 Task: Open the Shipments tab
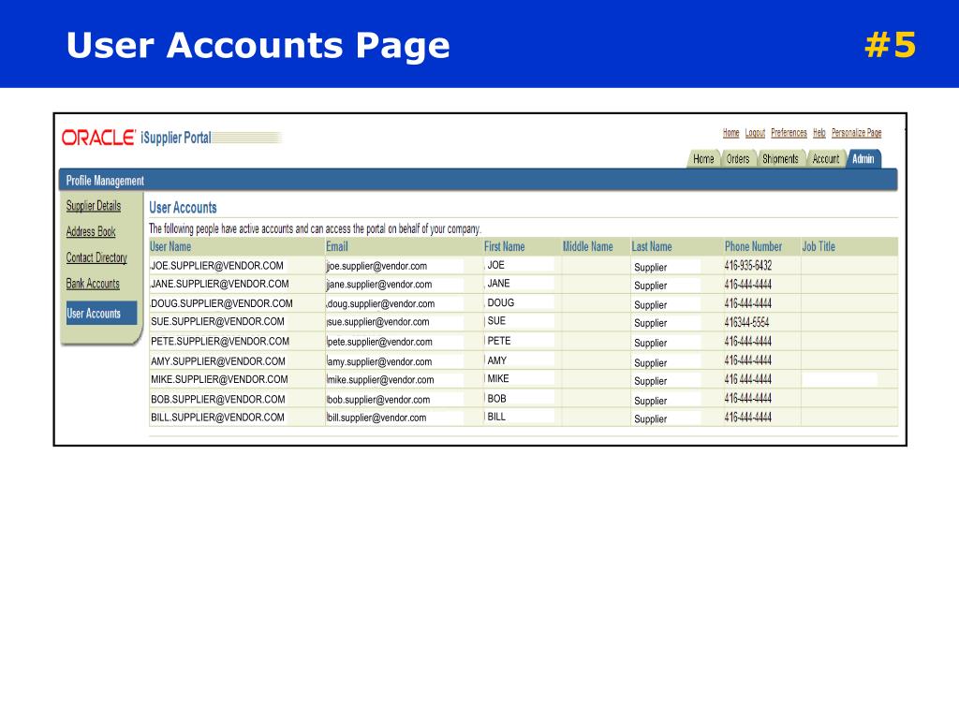[780, 159]
